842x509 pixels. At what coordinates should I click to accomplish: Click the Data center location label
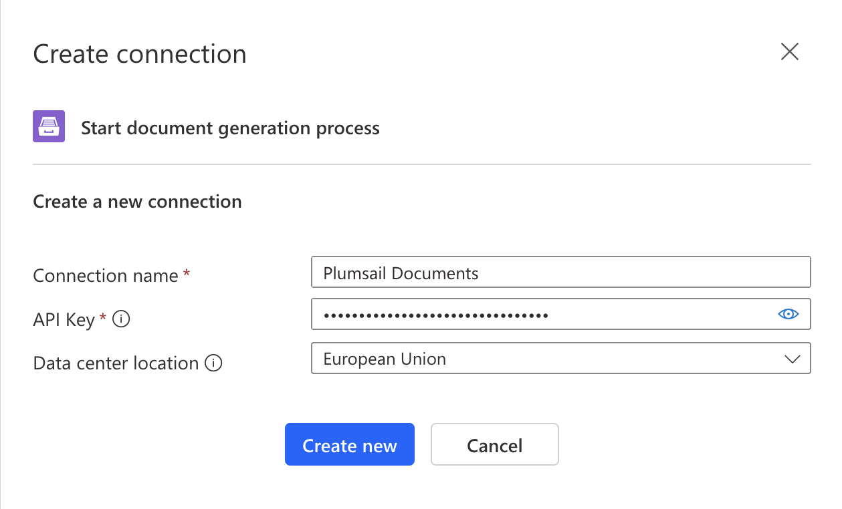(116, 363)
